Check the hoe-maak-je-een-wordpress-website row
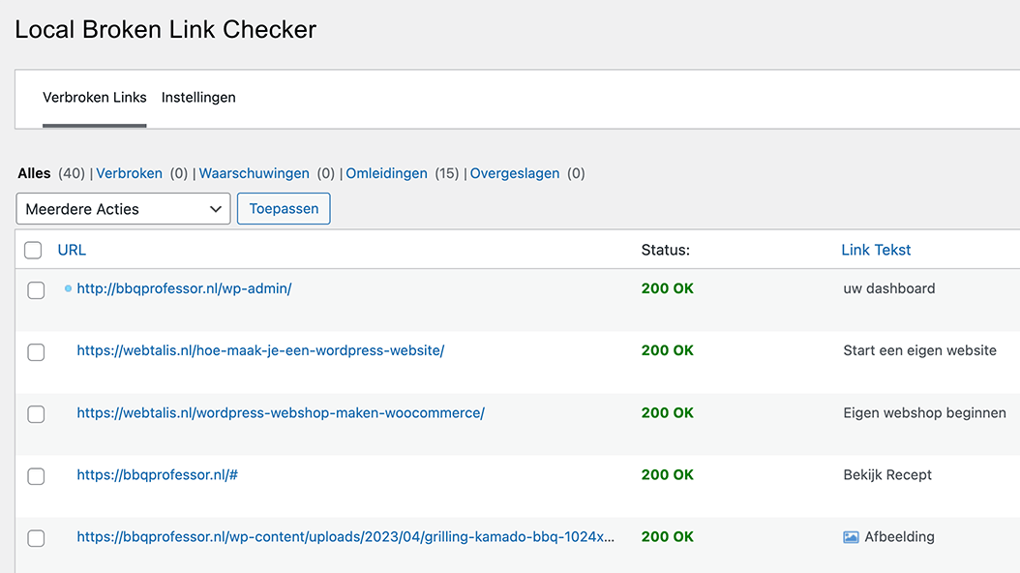 tap(36, 351)
